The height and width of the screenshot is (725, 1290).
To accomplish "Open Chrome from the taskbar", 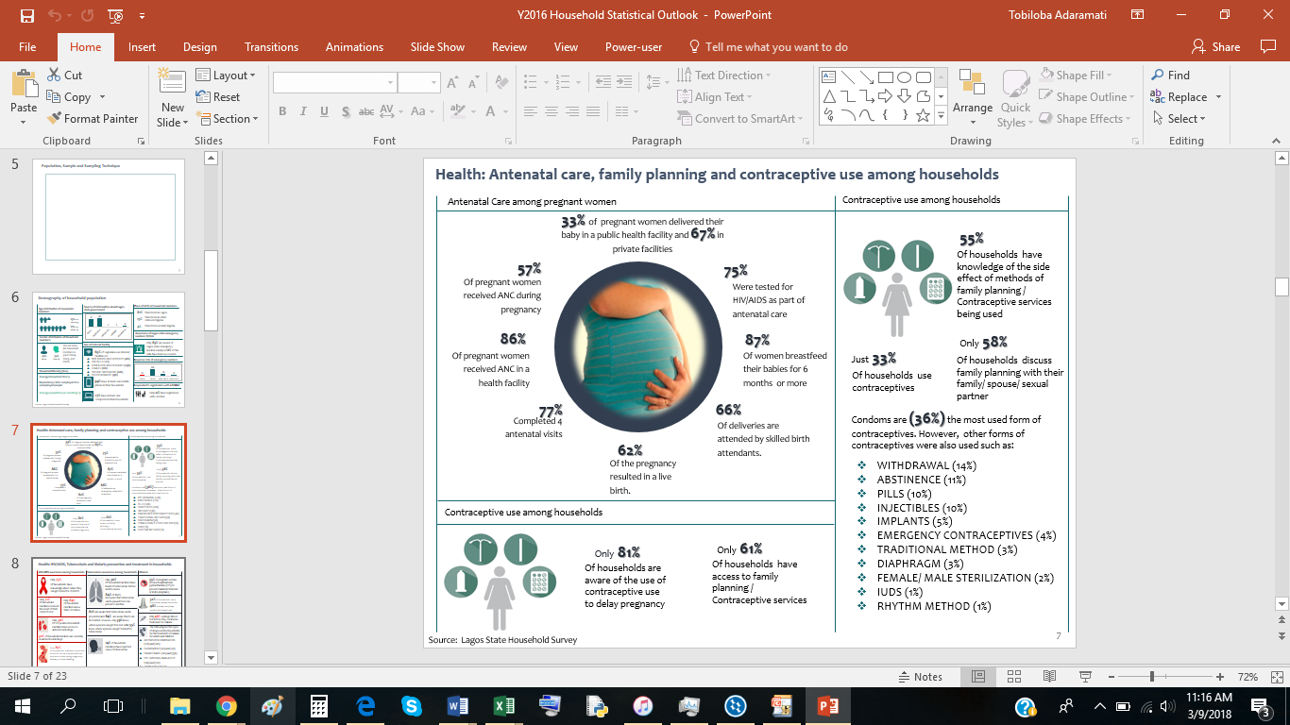I will pyautogui.click(x=226, y=705).
